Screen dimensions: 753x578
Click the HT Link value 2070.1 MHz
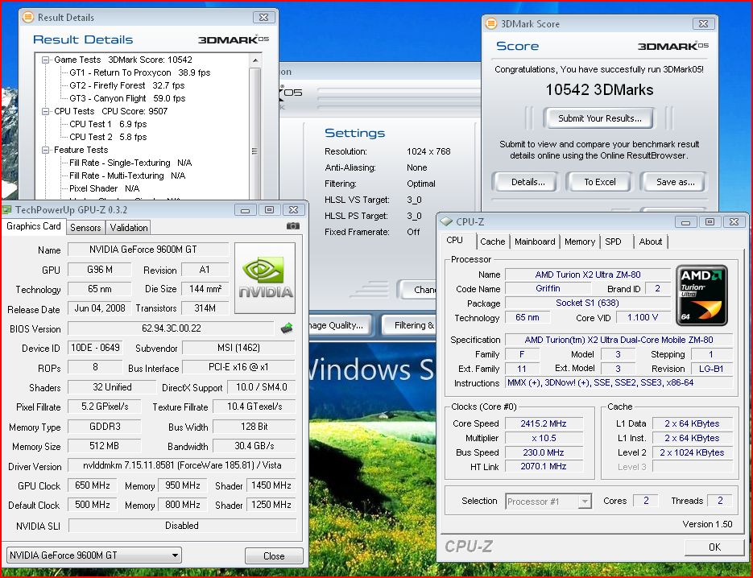click(544, 466)
